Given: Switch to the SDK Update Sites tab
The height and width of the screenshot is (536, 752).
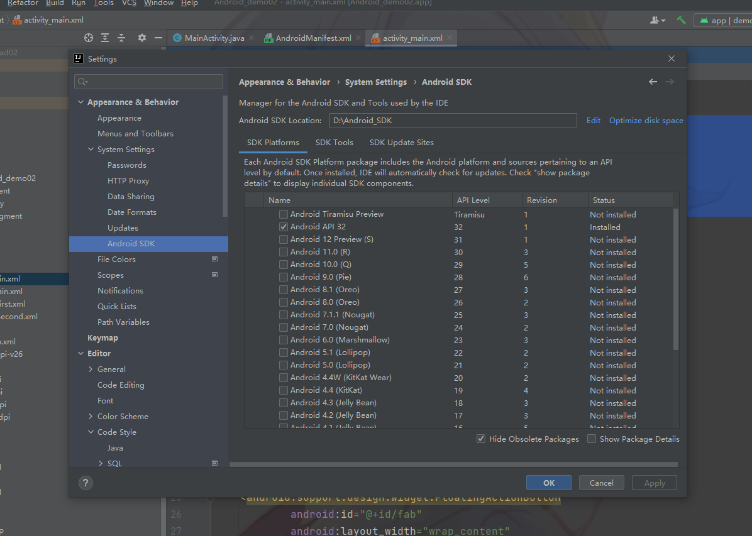Looking at the screenshot, I should pos(401,143).
